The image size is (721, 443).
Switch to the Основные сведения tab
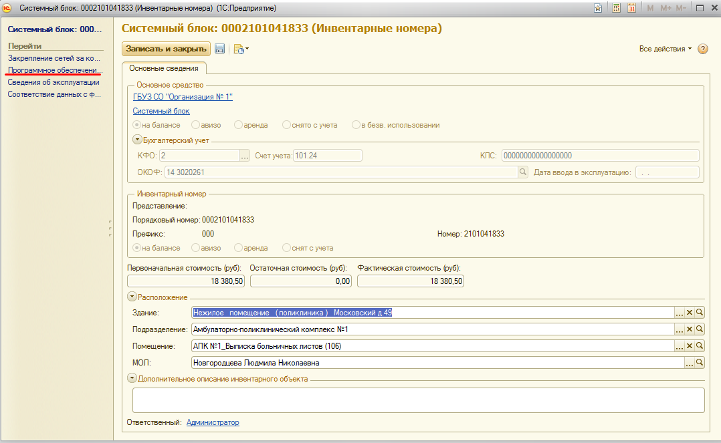click(164, 68)
